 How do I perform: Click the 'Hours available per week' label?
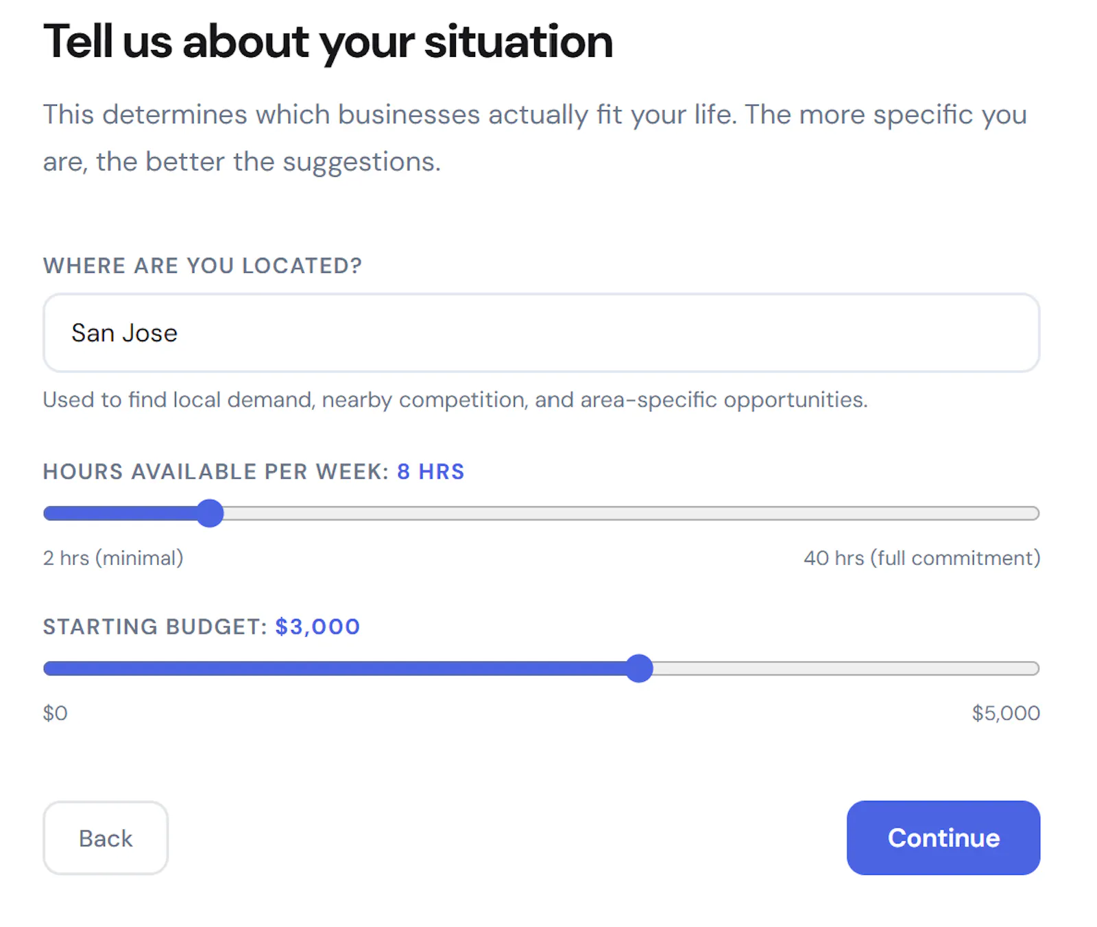(216, 472)
